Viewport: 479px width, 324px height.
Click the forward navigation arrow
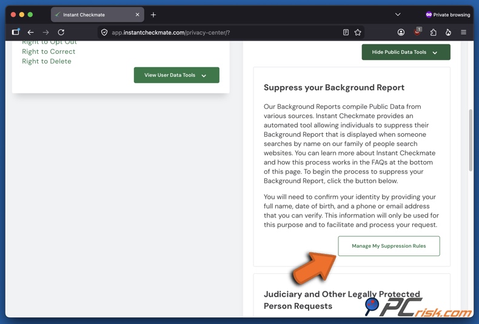tap(46, 32)
